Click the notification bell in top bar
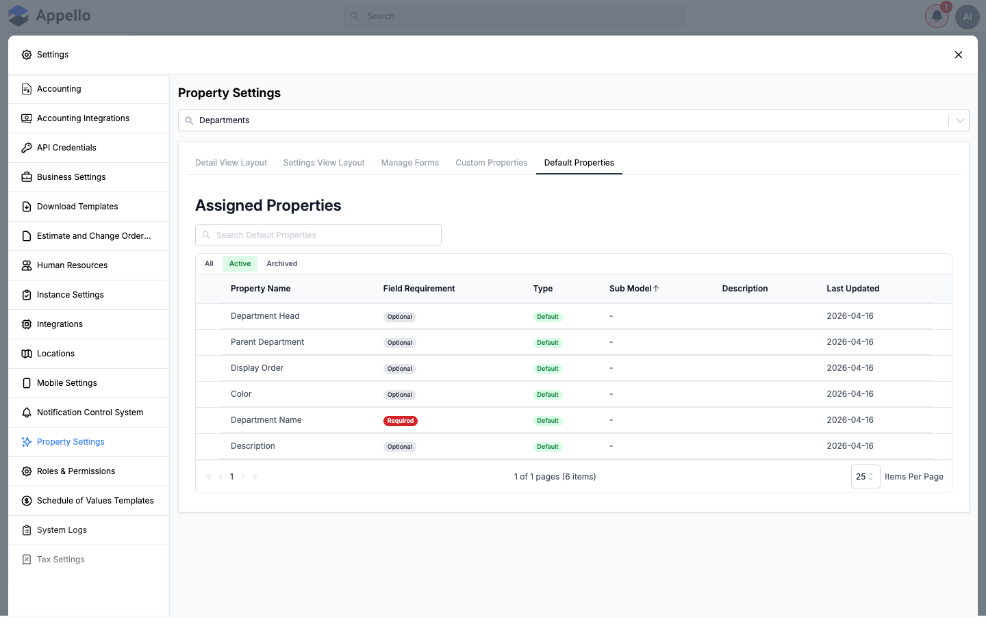The height and width of the screenshot is (628, 986). coord(937,16)
